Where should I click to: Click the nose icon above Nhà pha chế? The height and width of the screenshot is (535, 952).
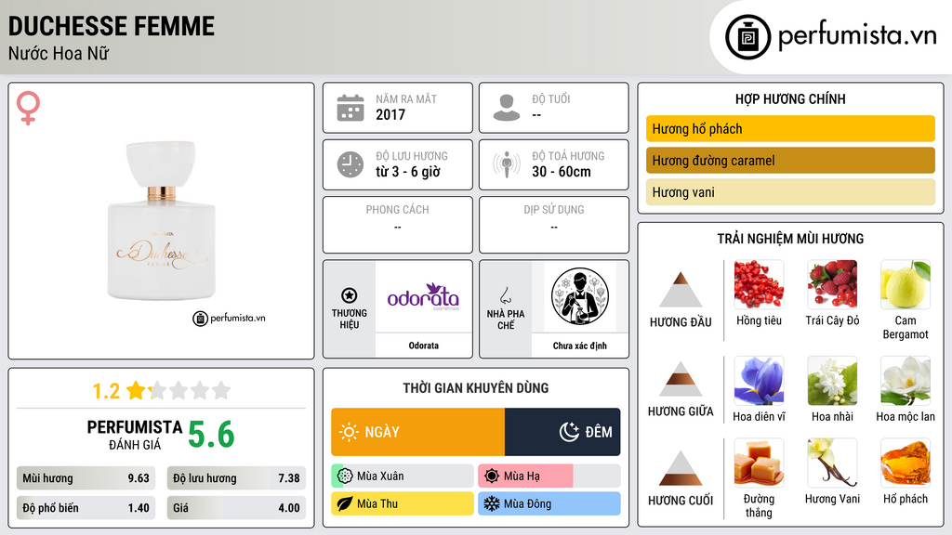click(505, 295)
